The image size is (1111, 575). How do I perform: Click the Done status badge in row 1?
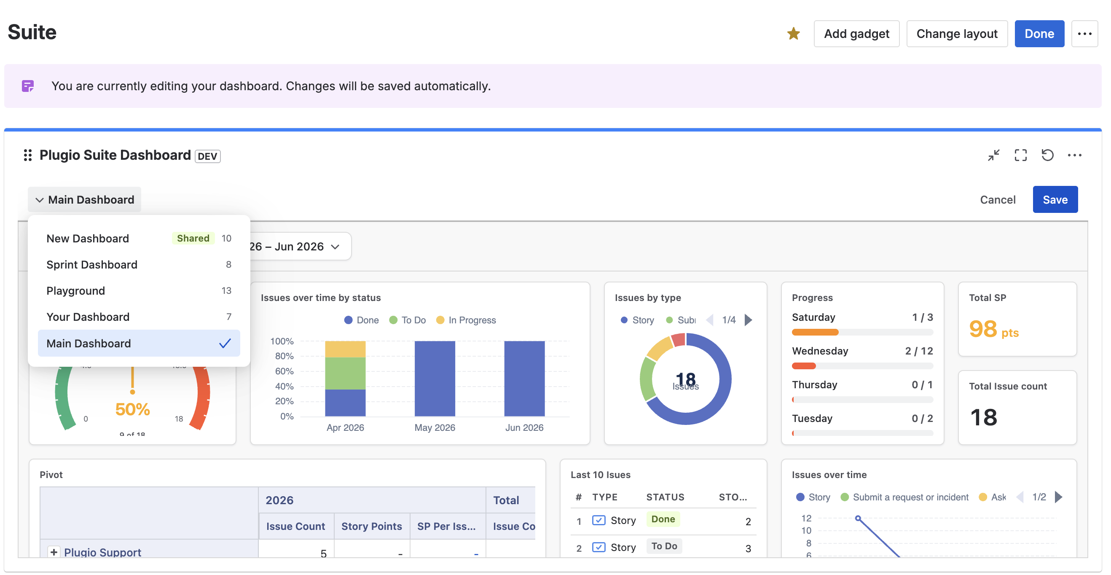click(x=663, y=519)
